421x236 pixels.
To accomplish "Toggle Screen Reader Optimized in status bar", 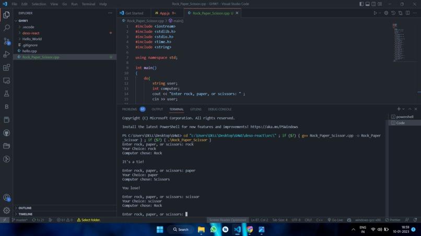I will click(x=228, y=220).
